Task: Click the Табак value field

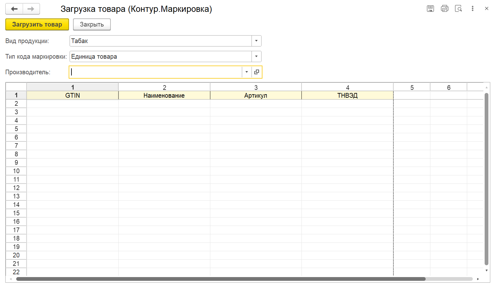Action: click(161, 41)
